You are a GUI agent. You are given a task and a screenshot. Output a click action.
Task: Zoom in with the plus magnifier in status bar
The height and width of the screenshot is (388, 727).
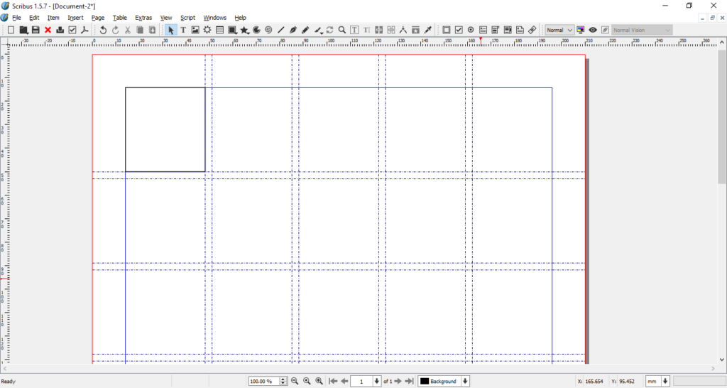pyautogui.click(x=319, y=381)
